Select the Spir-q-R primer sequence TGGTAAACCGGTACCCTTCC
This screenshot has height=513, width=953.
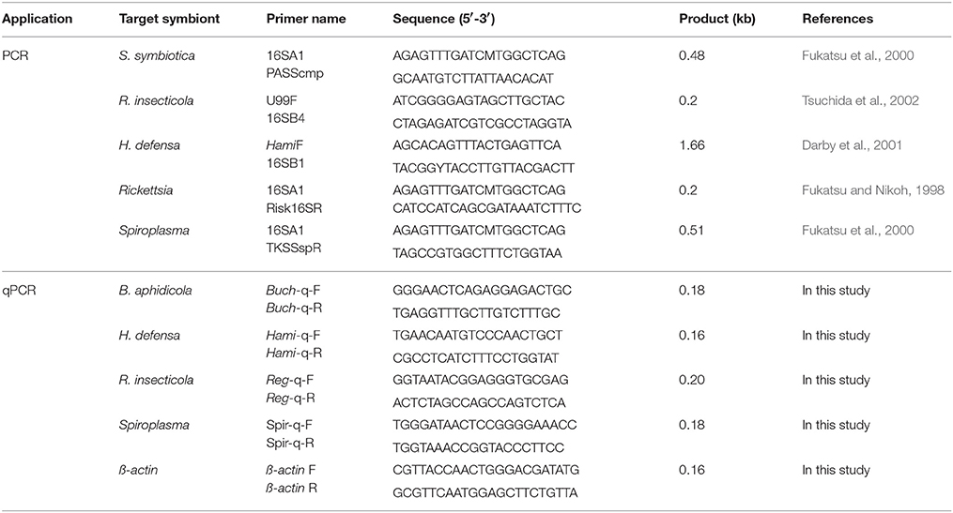pos(478,448)
